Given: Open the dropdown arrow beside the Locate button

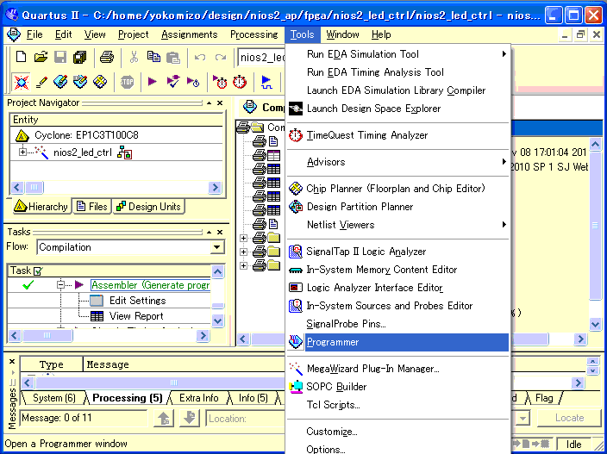Looking at the screenshot, I should pos(523,418).
